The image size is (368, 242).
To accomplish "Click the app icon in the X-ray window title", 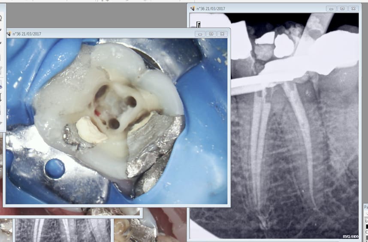I will [x=192, y=9].
